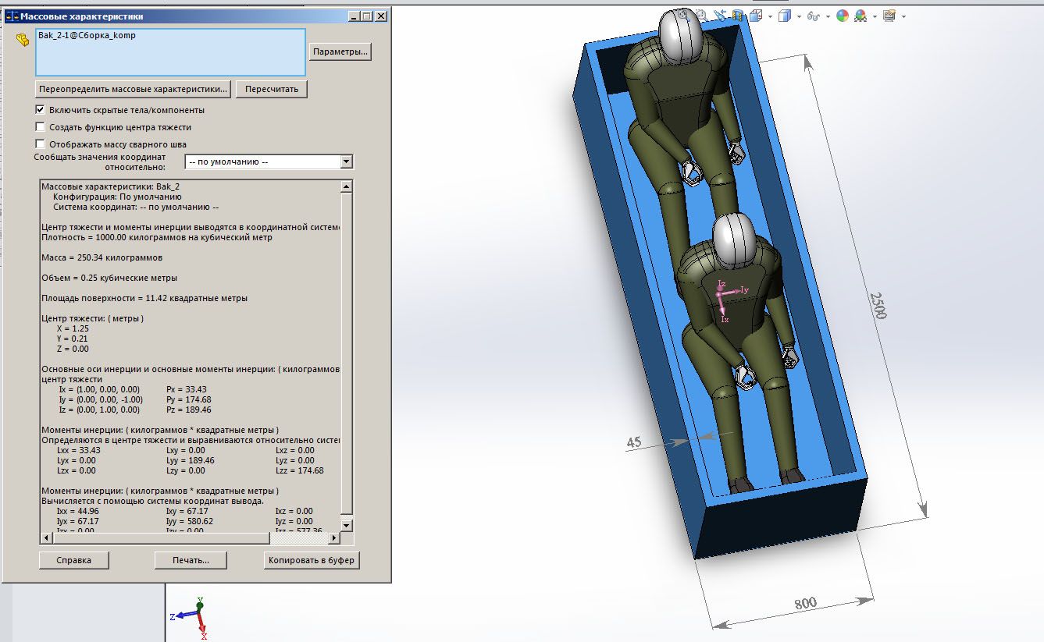Click the 800 width dimension in viewport
Image resolution: width=1044 pixels, height=642 pixels.
point(805,604)
